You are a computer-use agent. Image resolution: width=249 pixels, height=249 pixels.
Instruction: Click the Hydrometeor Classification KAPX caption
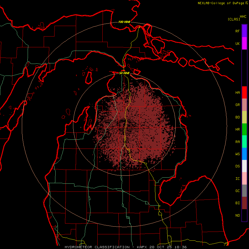click(126, 247)
